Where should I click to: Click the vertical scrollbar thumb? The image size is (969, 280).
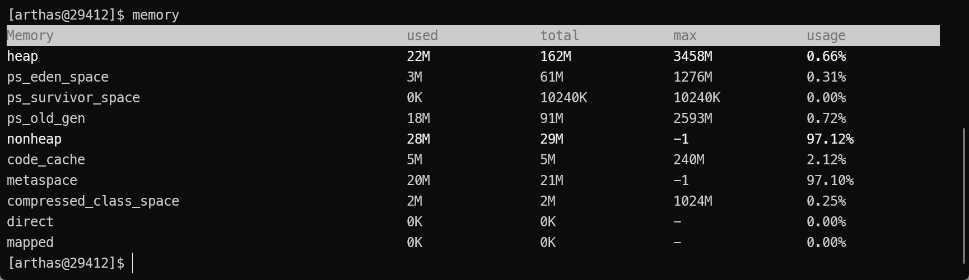point(964,196)
